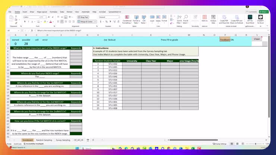
Task: Open Analyze Data
Action: [213, 19]
